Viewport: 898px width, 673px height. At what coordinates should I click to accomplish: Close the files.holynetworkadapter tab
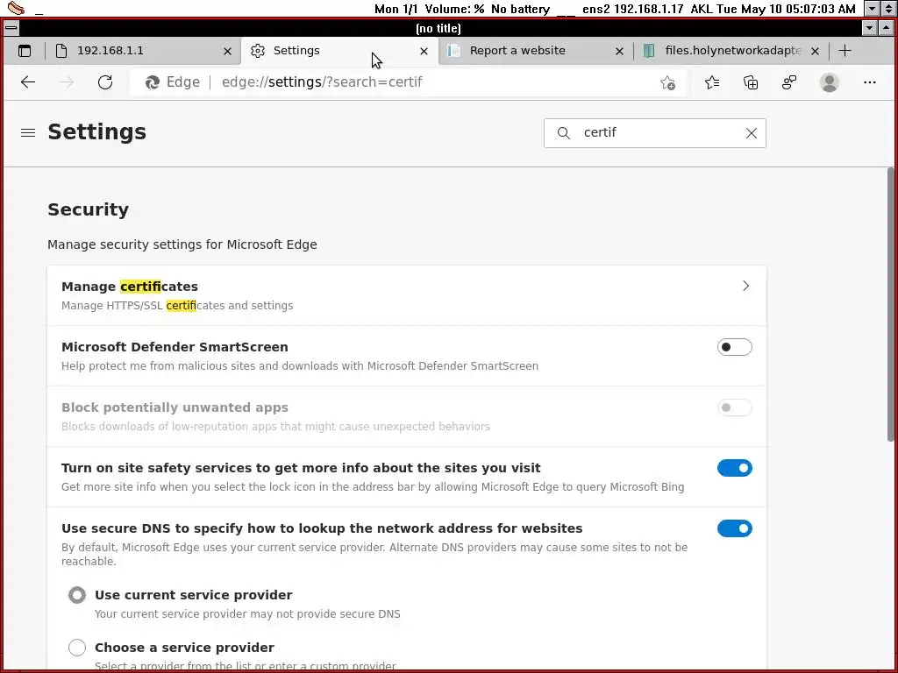[x=815, y=51]
